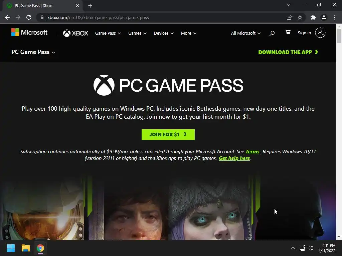Open the Chrome profile avatar icon
This screenshot has height=256, width=342.
click(x=324, y=17)
